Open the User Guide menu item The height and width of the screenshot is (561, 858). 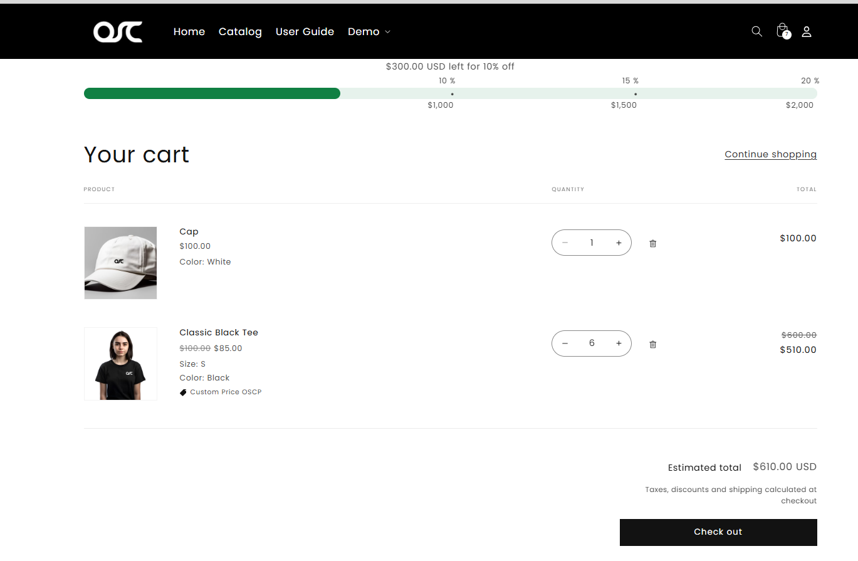pyautogui.click(x=305, y=31)
